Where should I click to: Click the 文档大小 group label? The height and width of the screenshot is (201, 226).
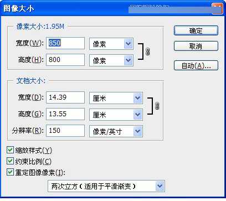click(x=30, y=81)
